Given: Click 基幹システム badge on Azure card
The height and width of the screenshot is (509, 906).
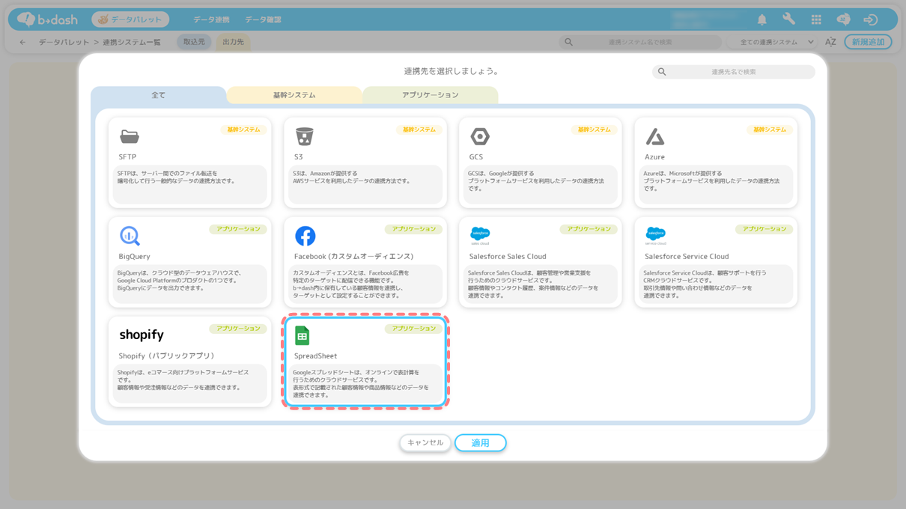Looking at the screenshot, I should (x=769, y=129).
